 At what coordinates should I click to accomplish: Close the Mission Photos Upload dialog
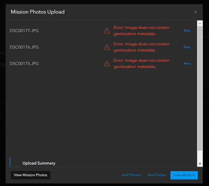coord(195,12)
